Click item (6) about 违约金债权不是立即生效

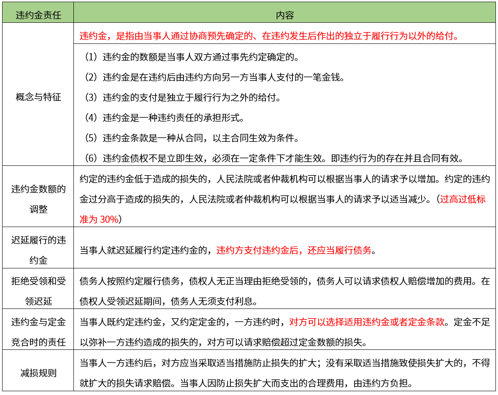click(274, 159)
